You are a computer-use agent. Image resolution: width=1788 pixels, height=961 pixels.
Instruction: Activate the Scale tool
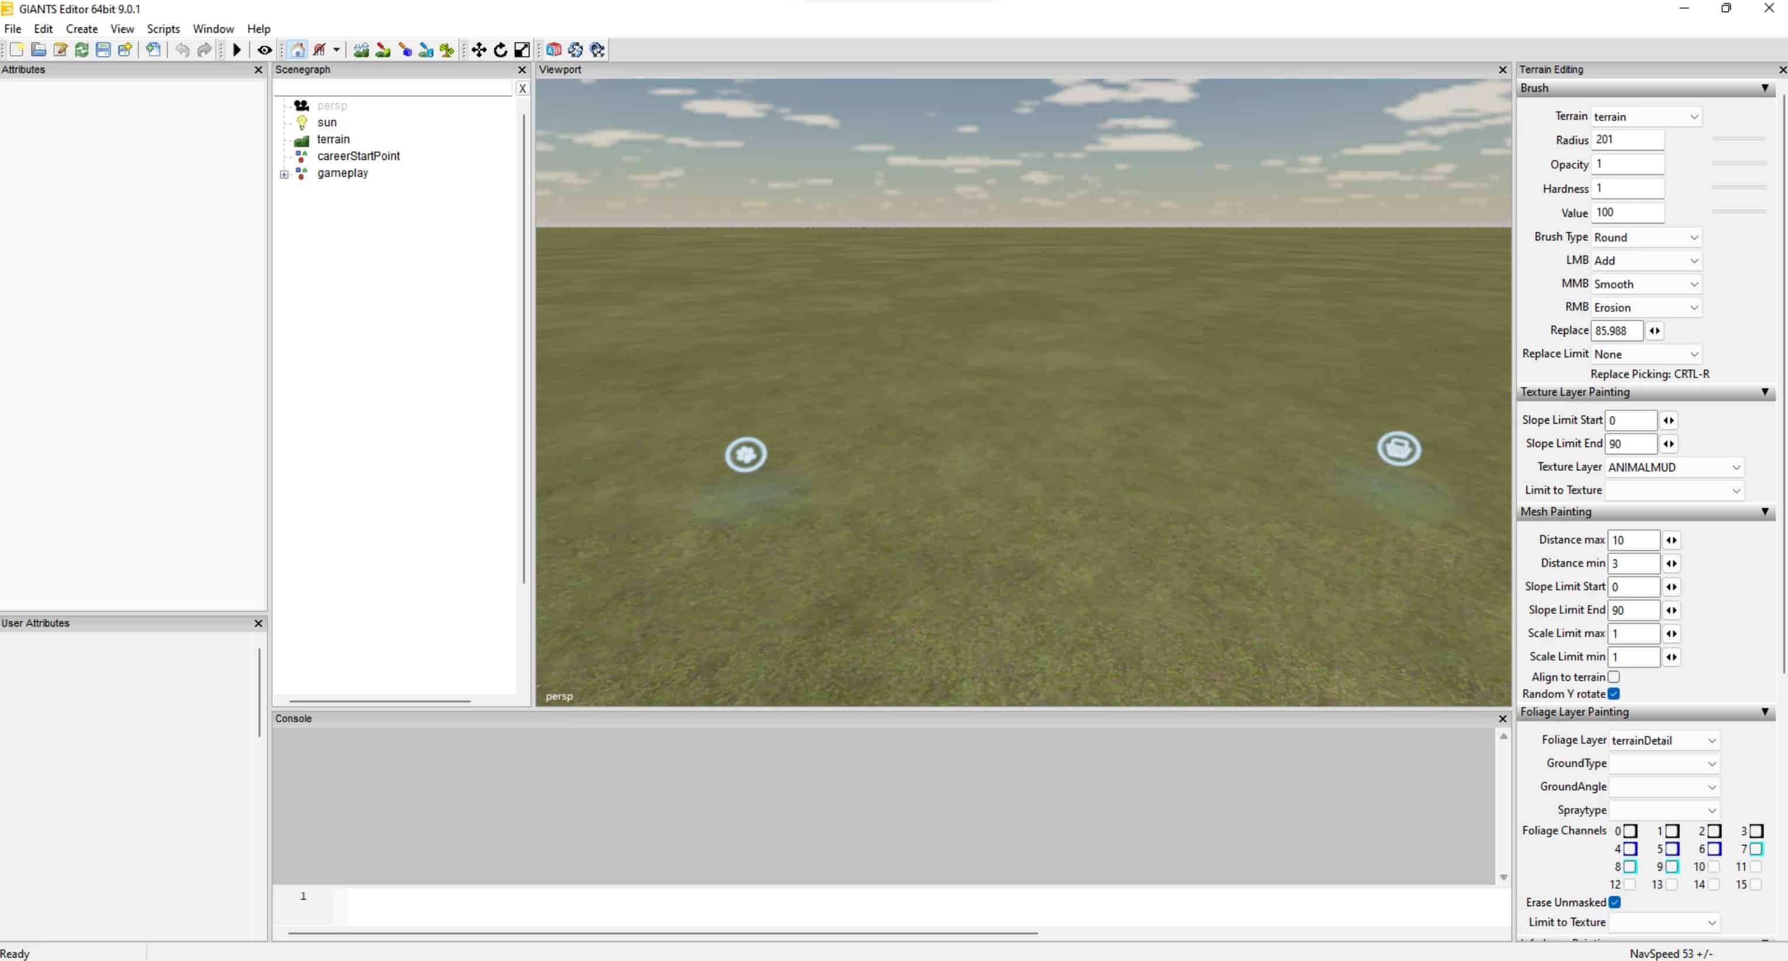tap(522, 49)
